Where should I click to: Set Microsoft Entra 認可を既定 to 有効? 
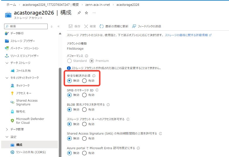click(x=84, y=153)
